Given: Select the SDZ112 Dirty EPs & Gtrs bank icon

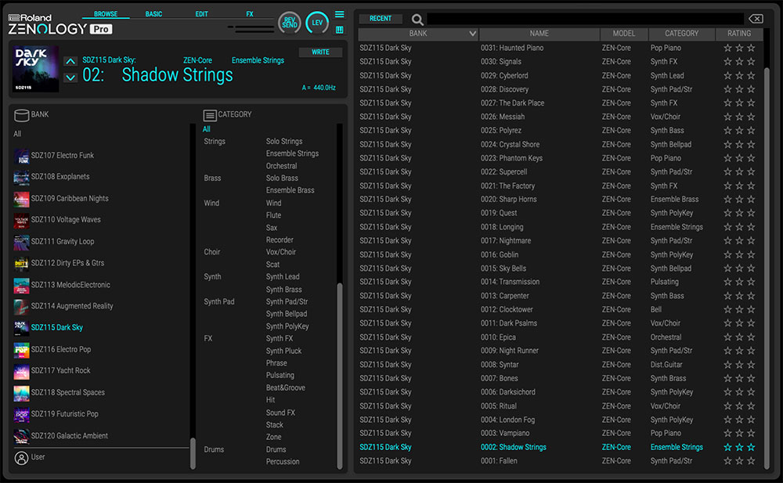Looking at the screenshot, I should pos(22,263).
